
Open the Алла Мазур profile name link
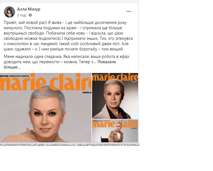[29, 9]
